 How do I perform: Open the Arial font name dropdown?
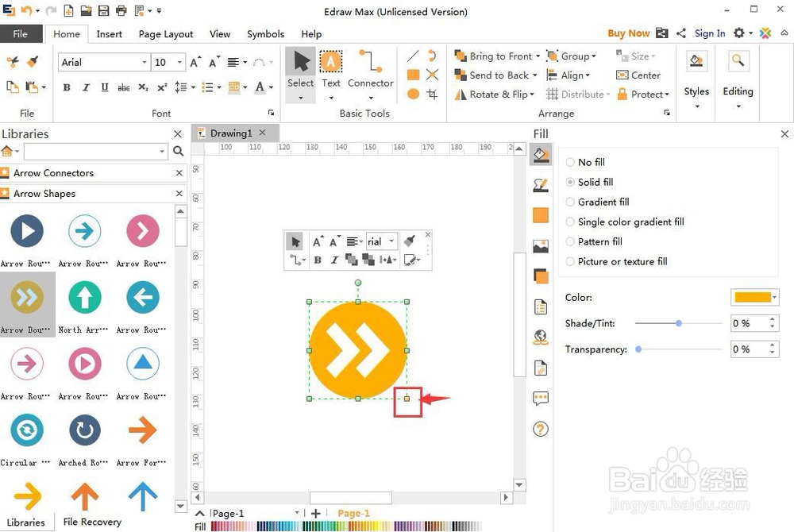[145, 62]
